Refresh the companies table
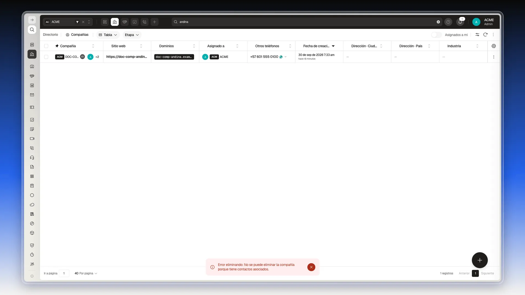 pyautogui.click(x=485, y=35)
